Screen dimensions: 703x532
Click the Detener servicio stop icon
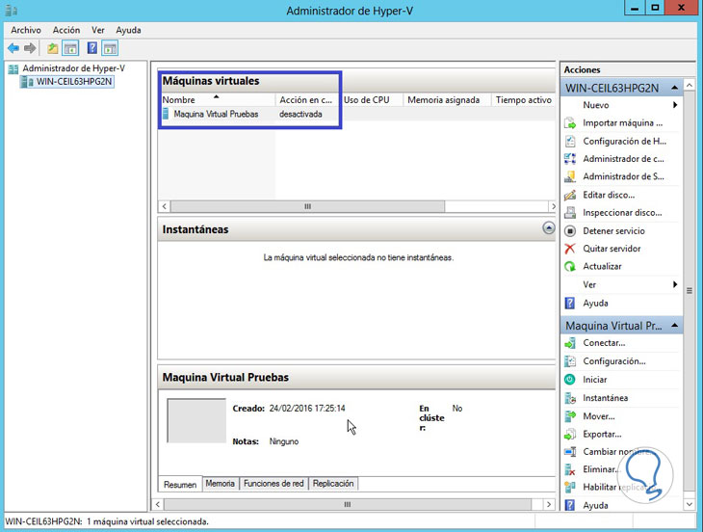coord(570,231)
